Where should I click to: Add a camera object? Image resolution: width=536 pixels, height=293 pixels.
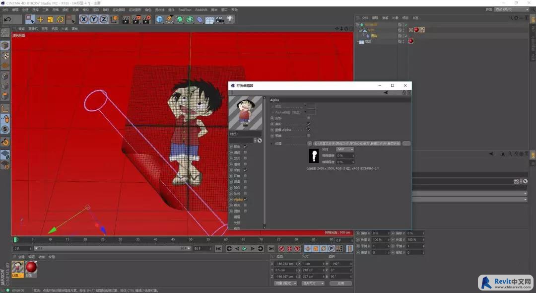pos(220,19)
